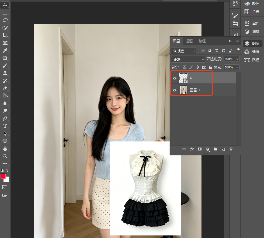The image size is (264, 238).
Task: Select the Lasso tool
Action: pyautogui.click(x=5, y=20)
